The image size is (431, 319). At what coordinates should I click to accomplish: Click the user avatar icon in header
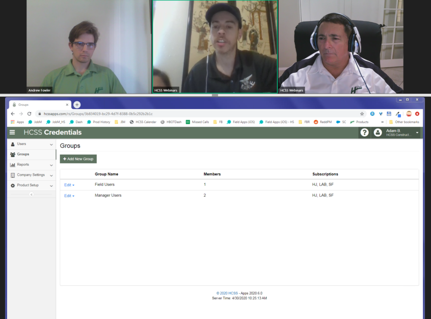pyautogui.click(x=378, y=133)
